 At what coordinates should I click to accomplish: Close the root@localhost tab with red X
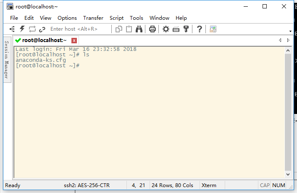74,40
